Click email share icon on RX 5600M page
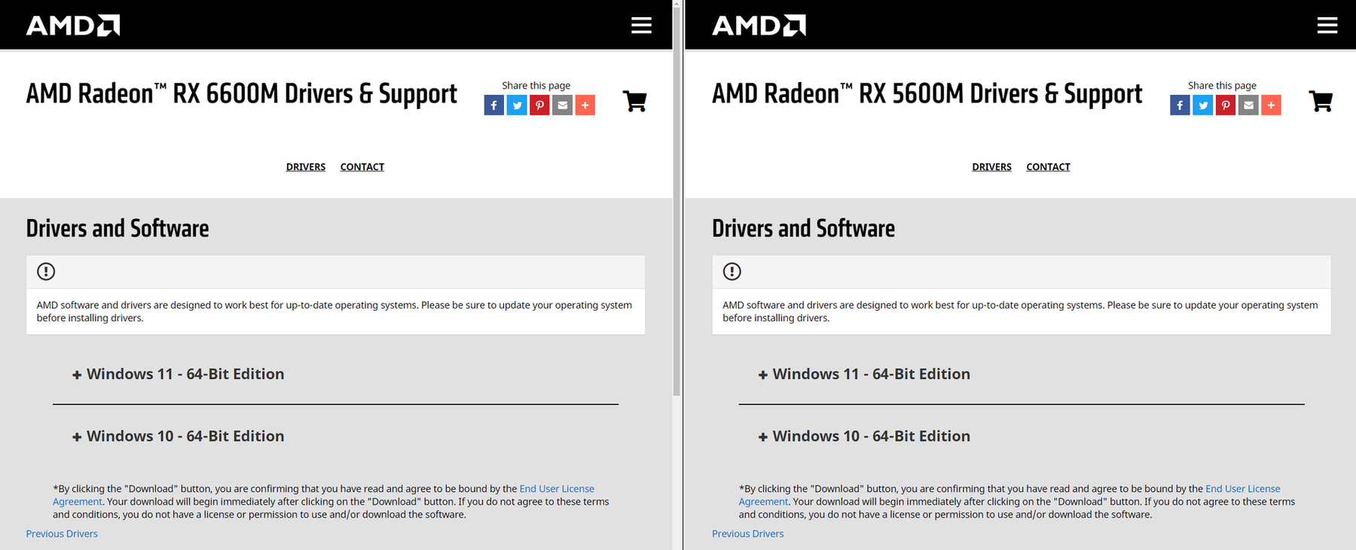The image size is (1356, 550). 1248,105
